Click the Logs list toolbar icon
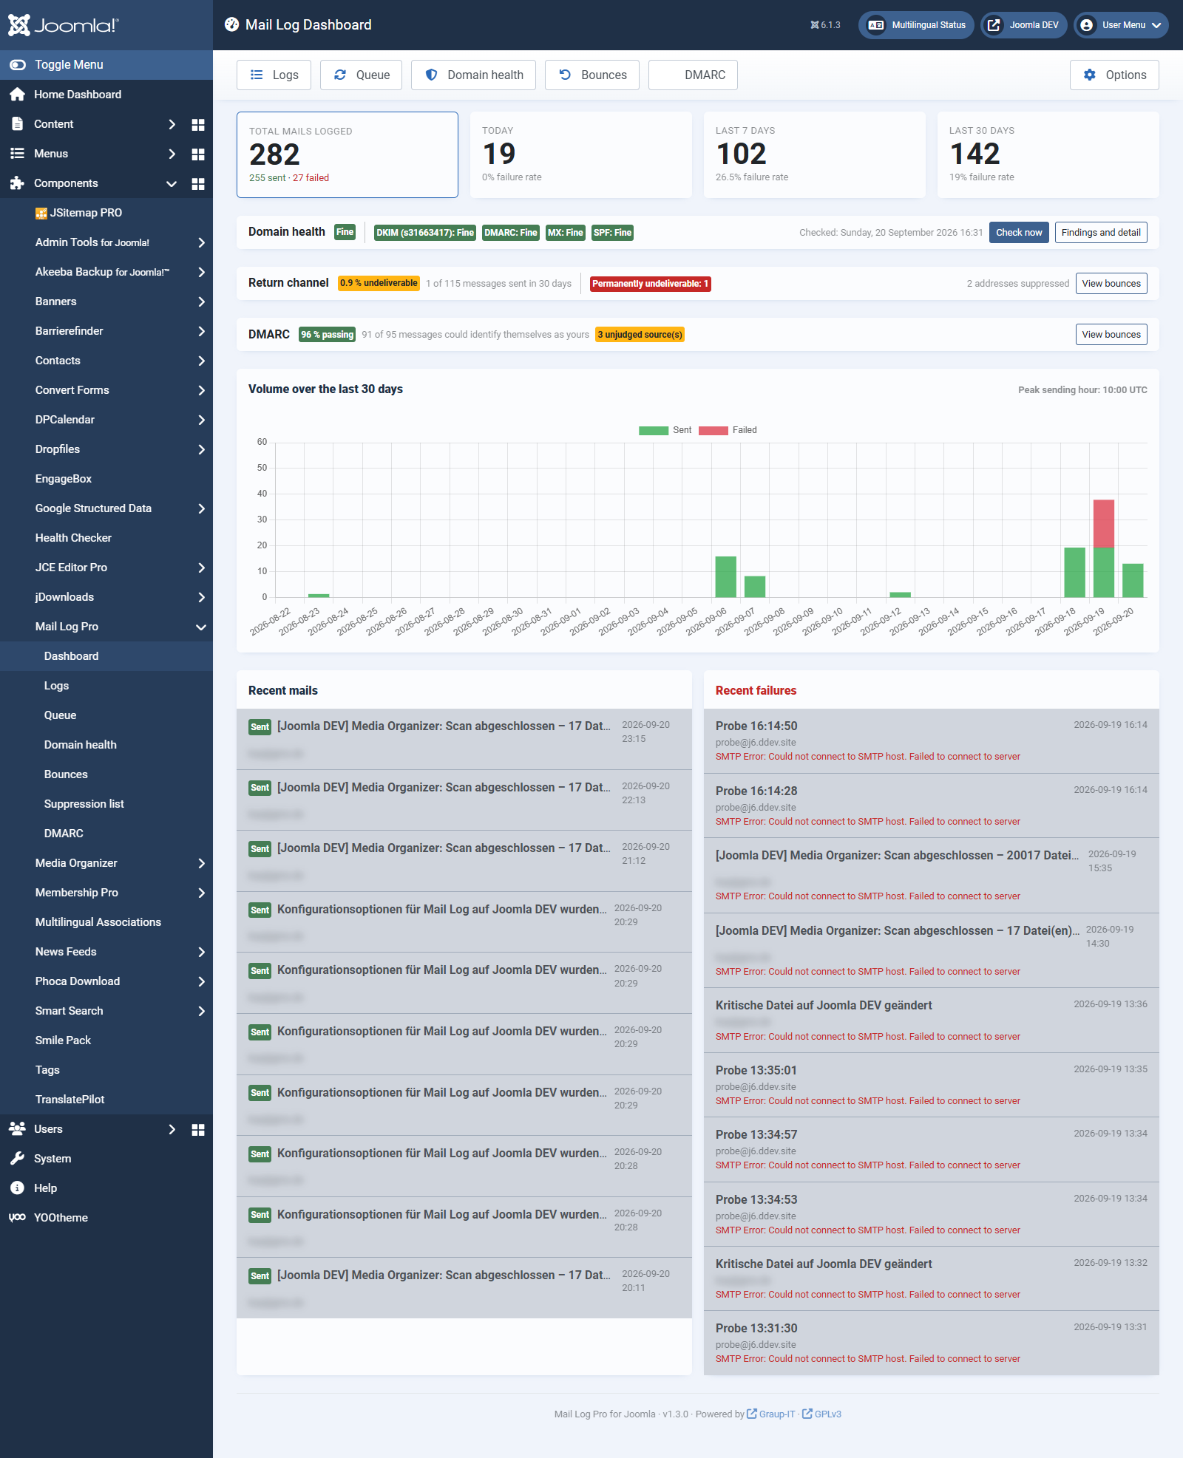 coord(257,75)
